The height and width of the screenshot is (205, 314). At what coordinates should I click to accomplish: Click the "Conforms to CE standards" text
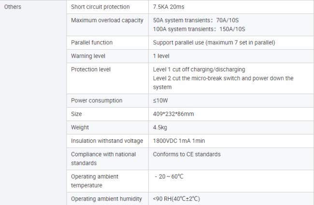[x=186, y=154]
